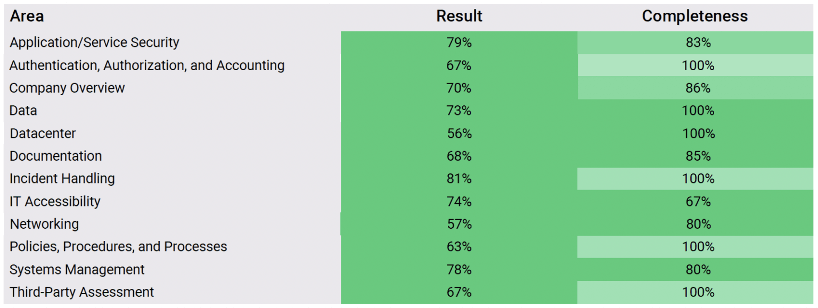Click the Third-Party Assessment area name
Screen dimensions: 818x308
point(81,292)
